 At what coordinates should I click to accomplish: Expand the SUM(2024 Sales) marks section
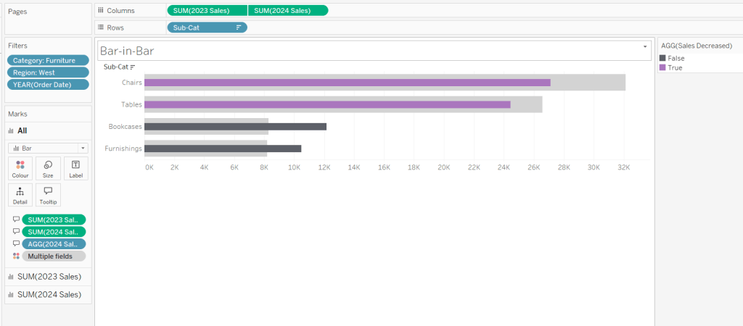click(x=48, y=295)
